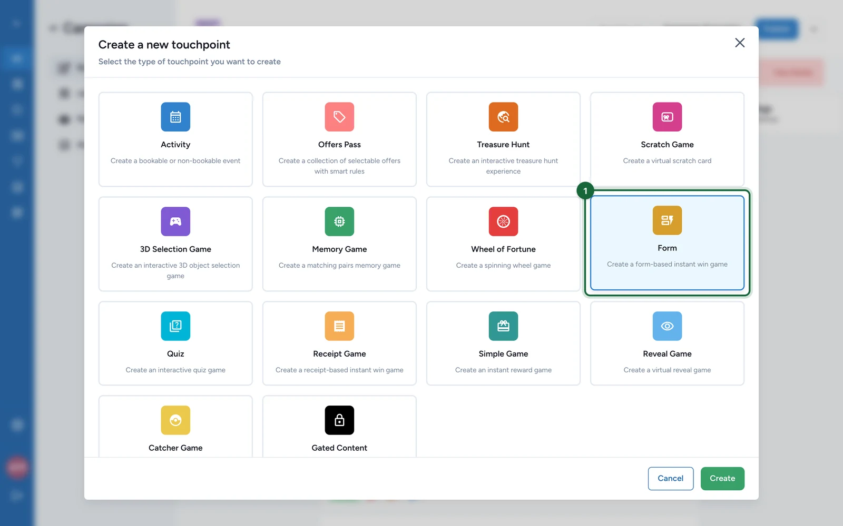
Task: Click the "Create an instant reward game" description
Action: 503,370
